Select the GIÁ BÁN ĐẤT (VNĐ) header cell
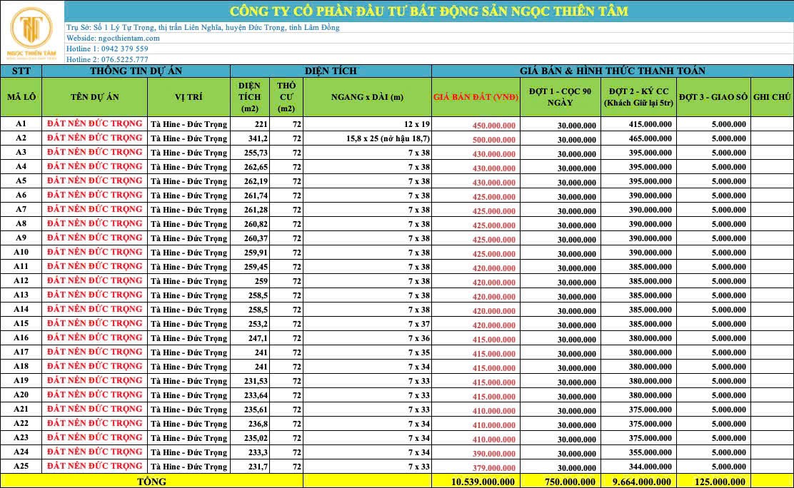 [x=476, y=97]
